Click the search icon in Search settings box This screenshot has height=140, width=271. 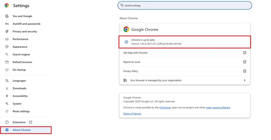coord(122,5)
